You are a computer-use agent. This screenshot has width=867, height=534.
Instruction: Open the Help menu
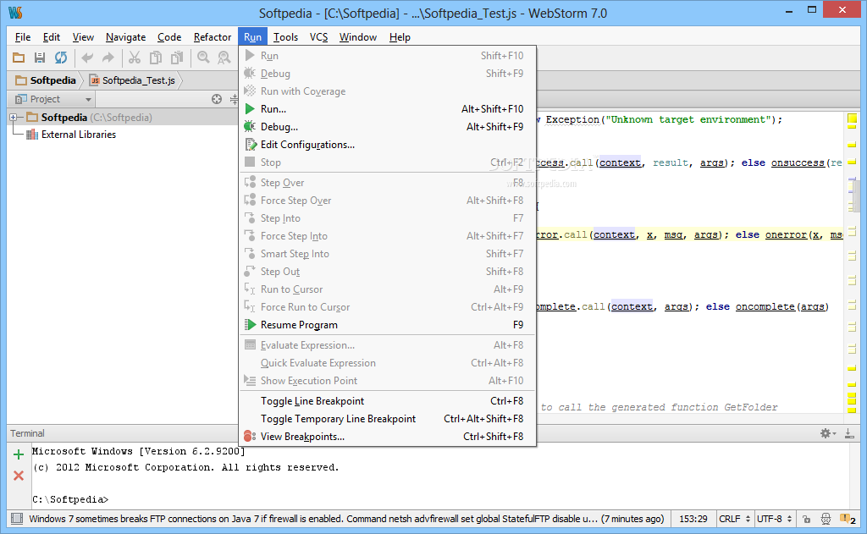[x=400, y=37]
